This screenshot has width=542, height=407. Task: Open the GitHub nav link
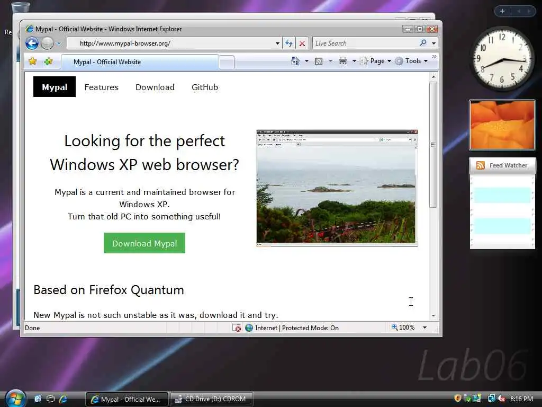coord(205,87)
